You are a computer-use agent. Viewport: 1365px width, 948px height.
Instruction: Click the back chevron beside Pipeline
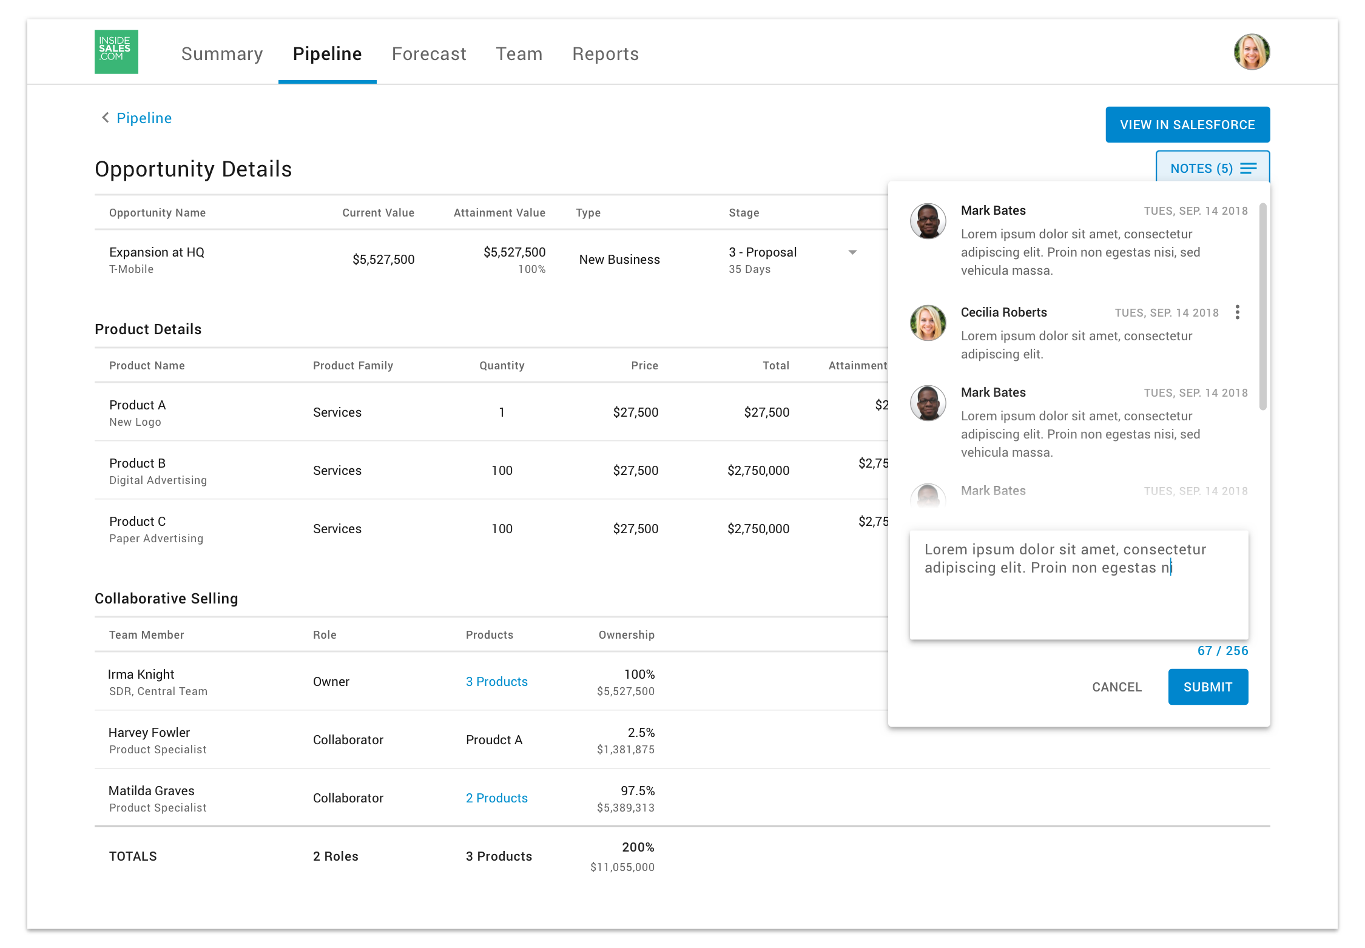click(106, 118)
